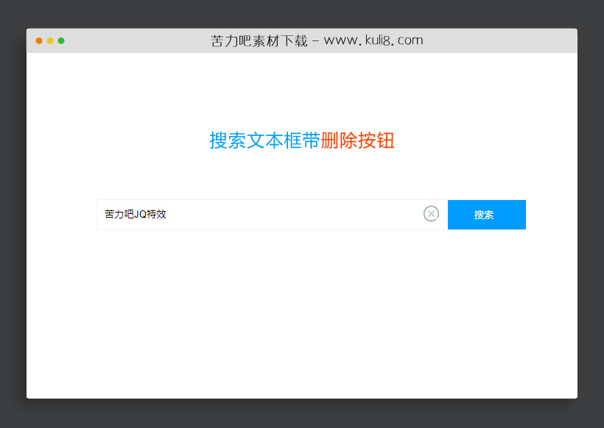Screen dimensions: 604x428
Task: Click the 搜索 search button
Action: 486,214
